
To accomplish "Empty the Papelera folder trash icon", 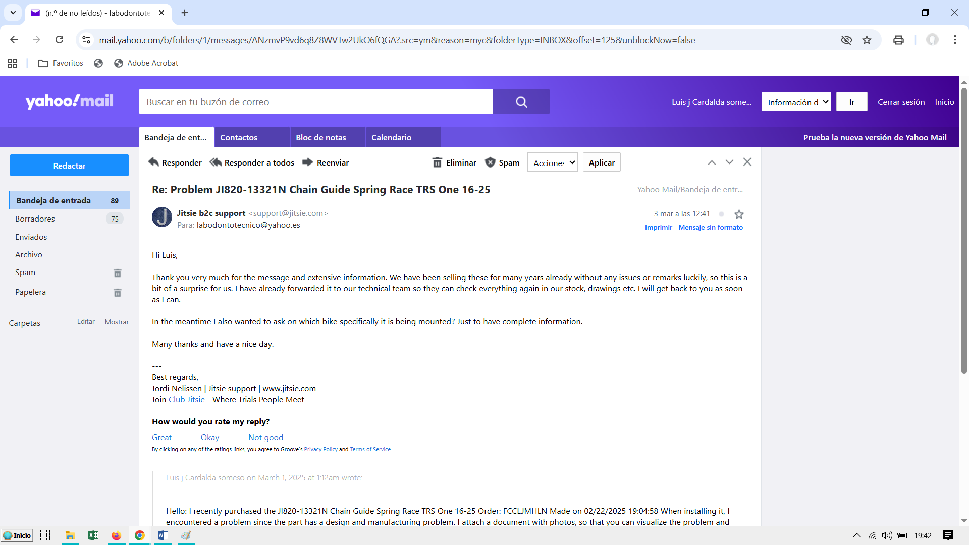I will coord(118,293).
